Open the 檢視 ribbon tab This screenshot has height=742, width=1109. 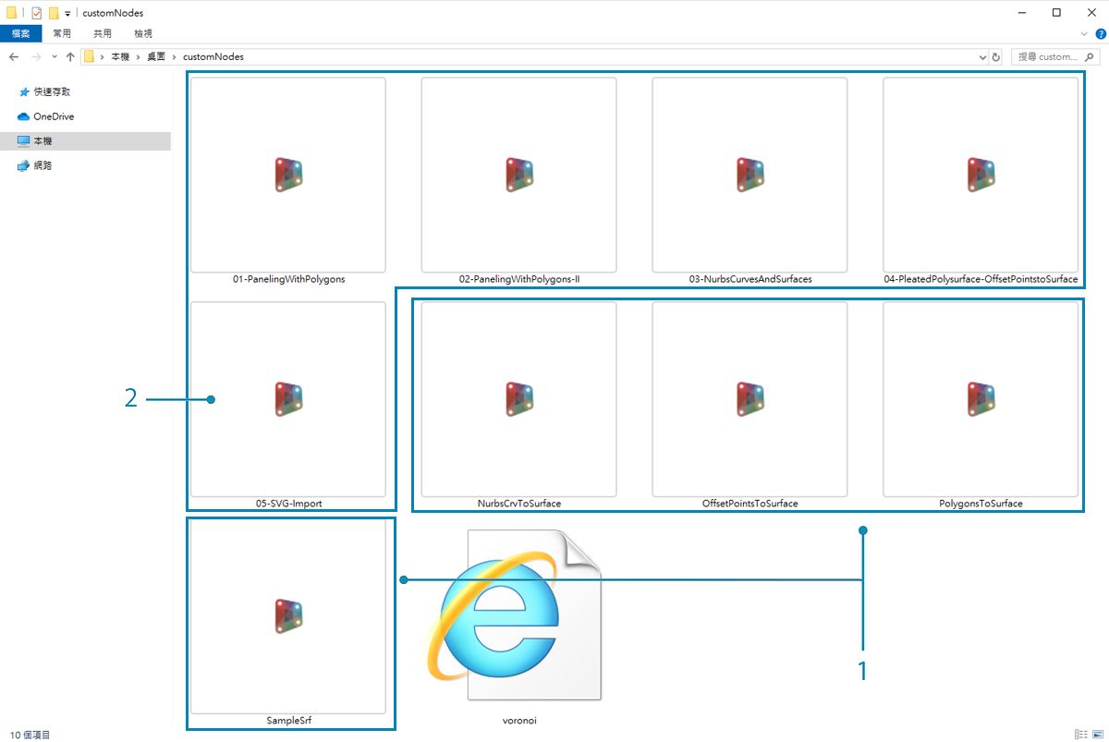point(142,33)
